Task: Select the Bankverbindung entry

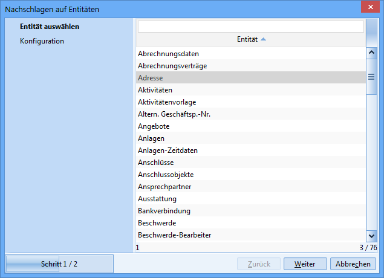Action: click(x=164, y=211)
